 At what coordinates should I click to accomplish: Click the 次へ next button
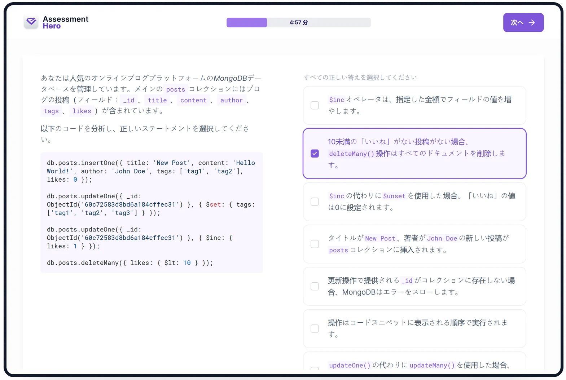[523, 22]
